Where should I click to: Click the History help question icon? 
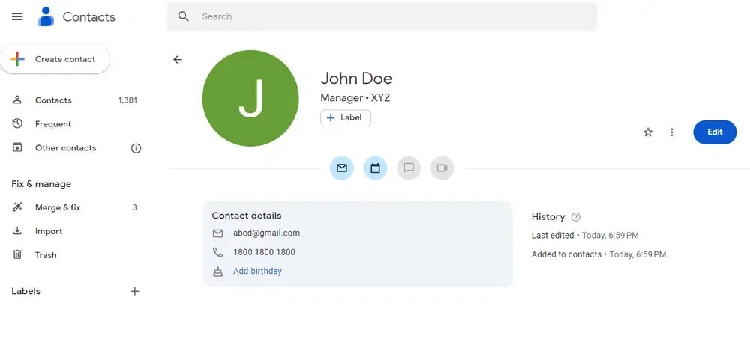(576, 217)
